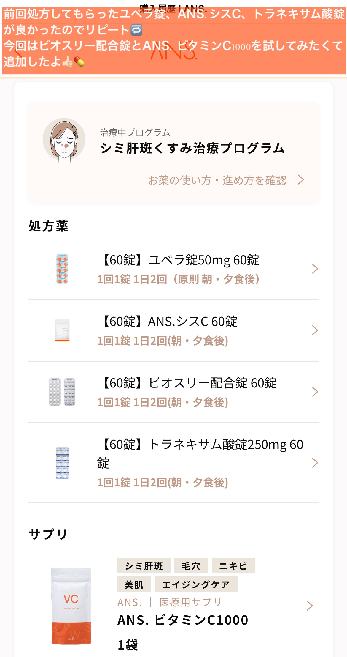Expand the ビオスリー配合錠 60錠 chevron arrow
This screenshot has width=347, height=657.
(315, 392)
